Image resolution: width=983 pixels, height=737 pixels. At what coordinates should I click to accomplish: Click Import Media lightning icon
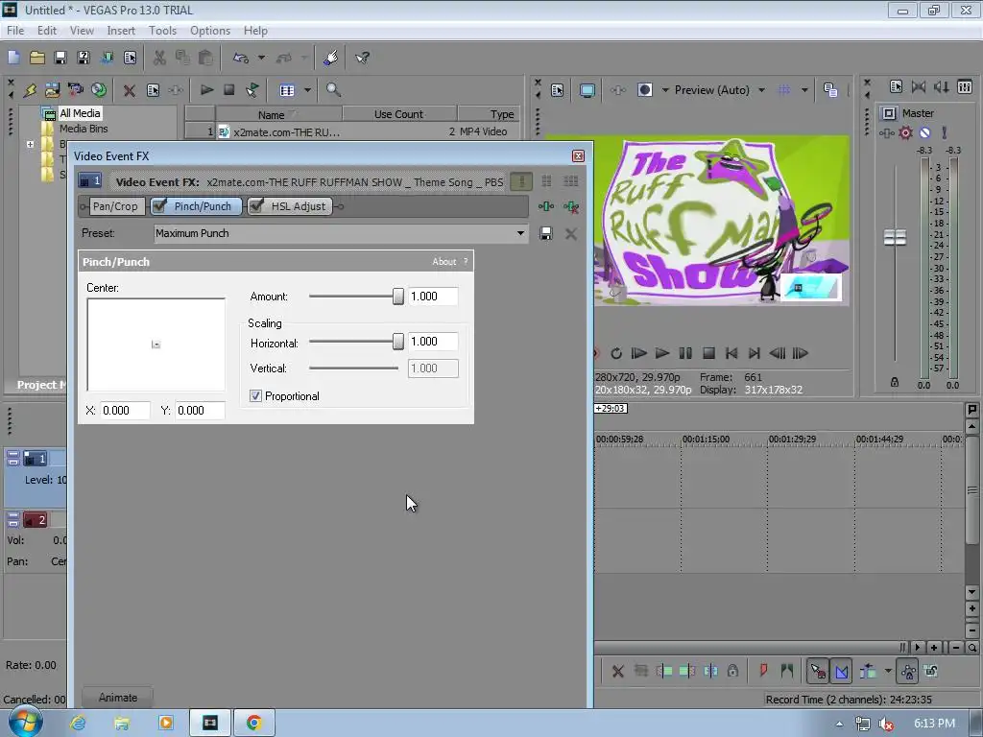coord(30,90)
